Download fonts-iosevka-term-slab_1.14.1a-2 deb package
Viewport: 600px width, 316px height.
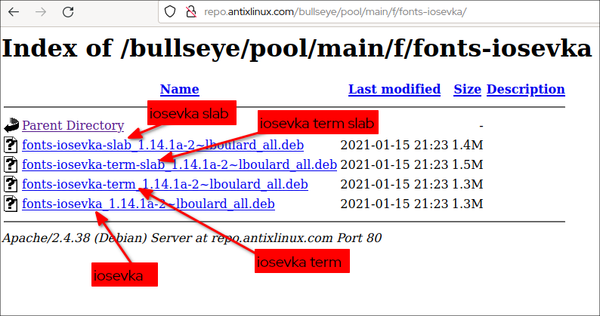(179, 164)
